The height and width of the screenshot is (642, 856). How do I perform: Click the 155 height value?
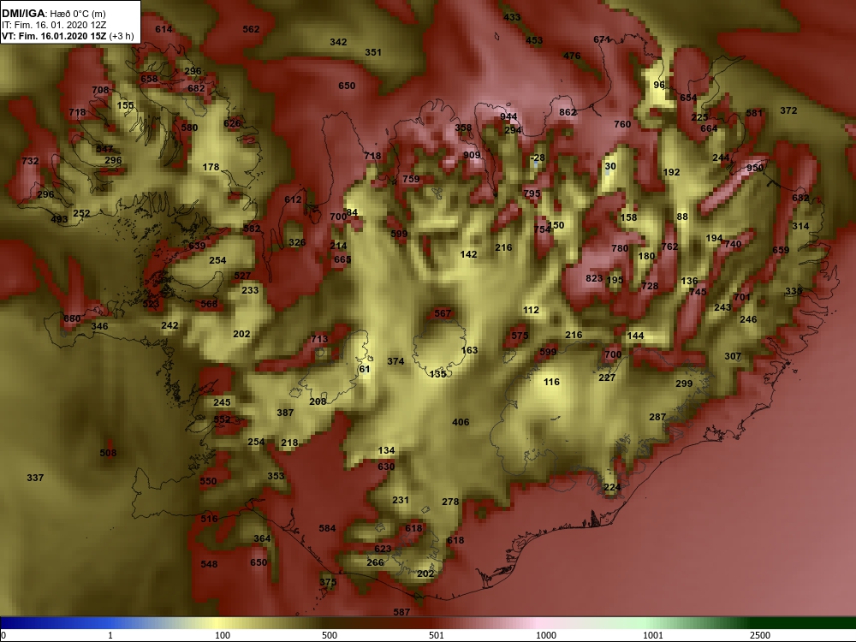click(x=125, y=106)
